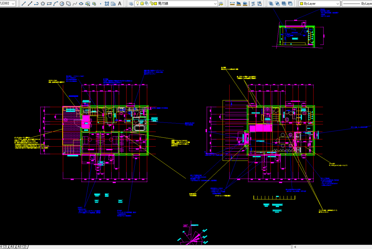
Task: Select the Line draw tool
Action: pos(23,4)
